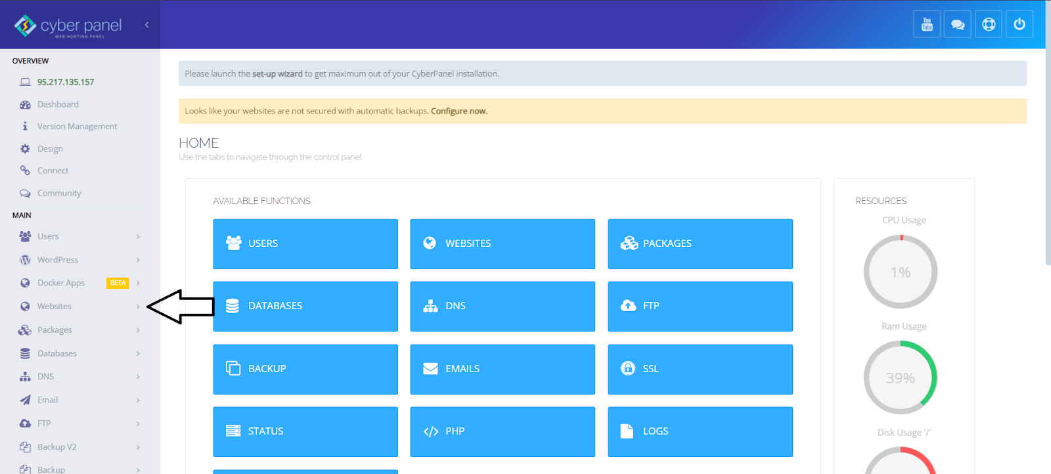Screen dimensions: 1051x474
Task: Expand the Users sidebar menu arrow
Action: click(x=138, y=236)
